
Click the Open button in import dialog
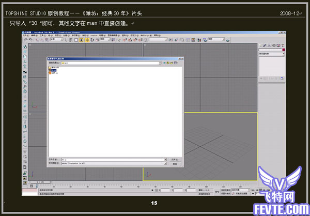175,160
